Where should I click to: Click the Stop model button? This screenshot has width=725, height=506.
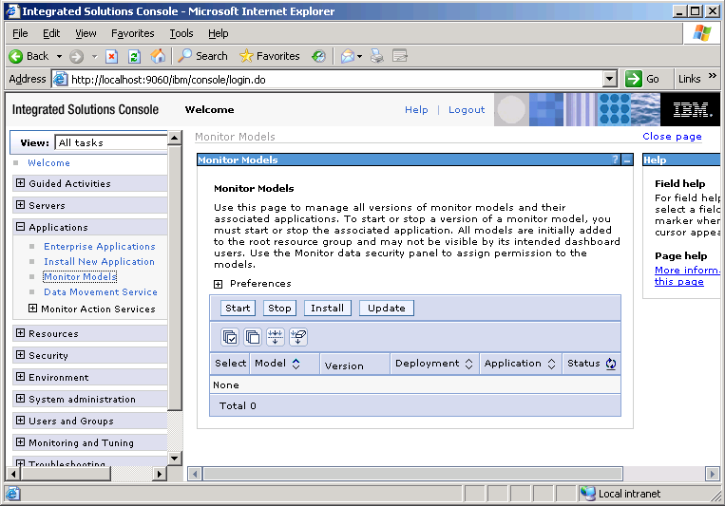[279, 309]
